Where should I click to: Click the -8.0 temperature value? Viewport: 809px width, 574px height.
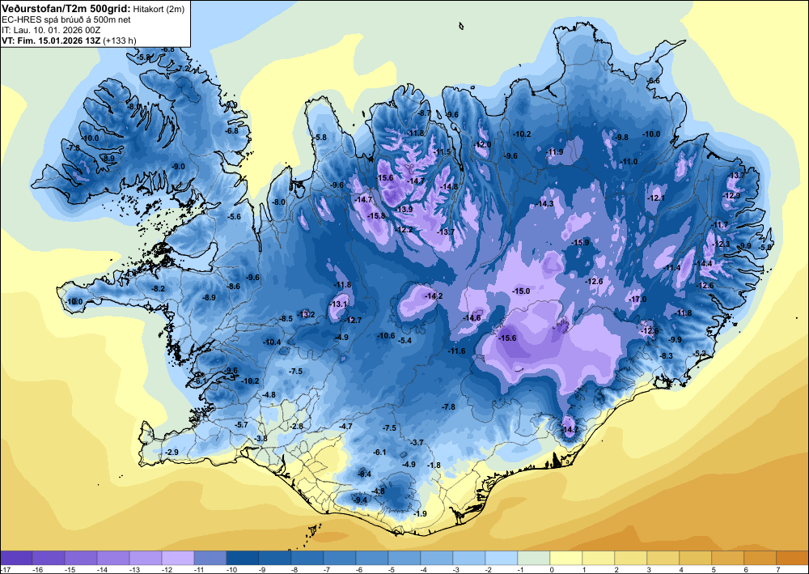278,202
